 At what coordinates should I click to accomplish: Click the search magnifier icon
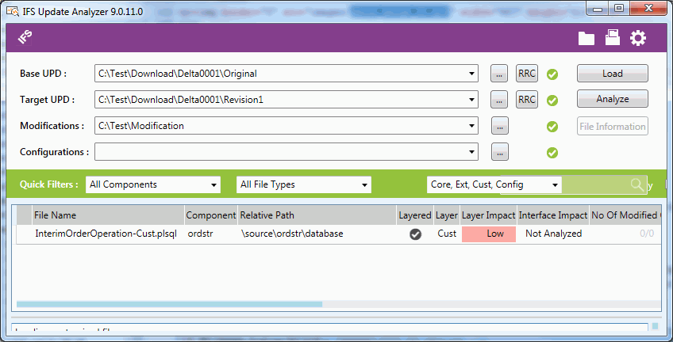click(637, 184)
